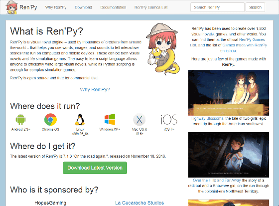The width and height of the screenshot is (279, 206).
Task: Click the iOS 7+ label
Action: [169, 129]
